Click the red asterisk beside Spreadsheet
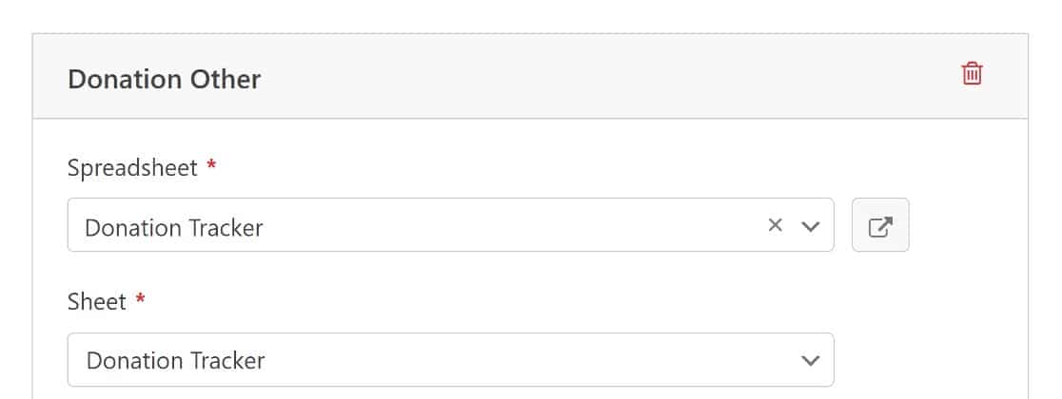The height and width of the screenshot is (399, 1062). coord(211,164)
